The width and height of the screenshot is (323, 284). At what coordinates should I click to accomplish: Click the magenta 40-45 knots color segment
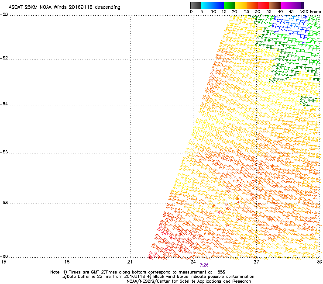[286, 5]
